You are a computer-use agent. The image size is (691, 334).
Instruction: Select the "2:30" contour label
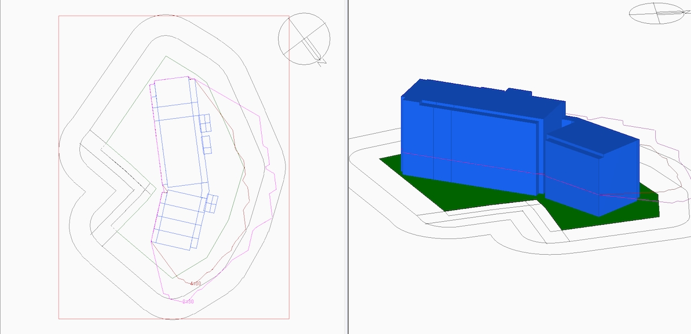188,302
